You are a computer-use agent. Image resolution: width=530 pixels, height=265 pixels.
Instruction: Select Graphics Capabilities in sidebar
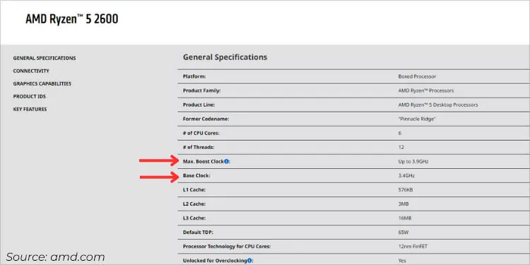pyautogui.click(x=42, y=83)
